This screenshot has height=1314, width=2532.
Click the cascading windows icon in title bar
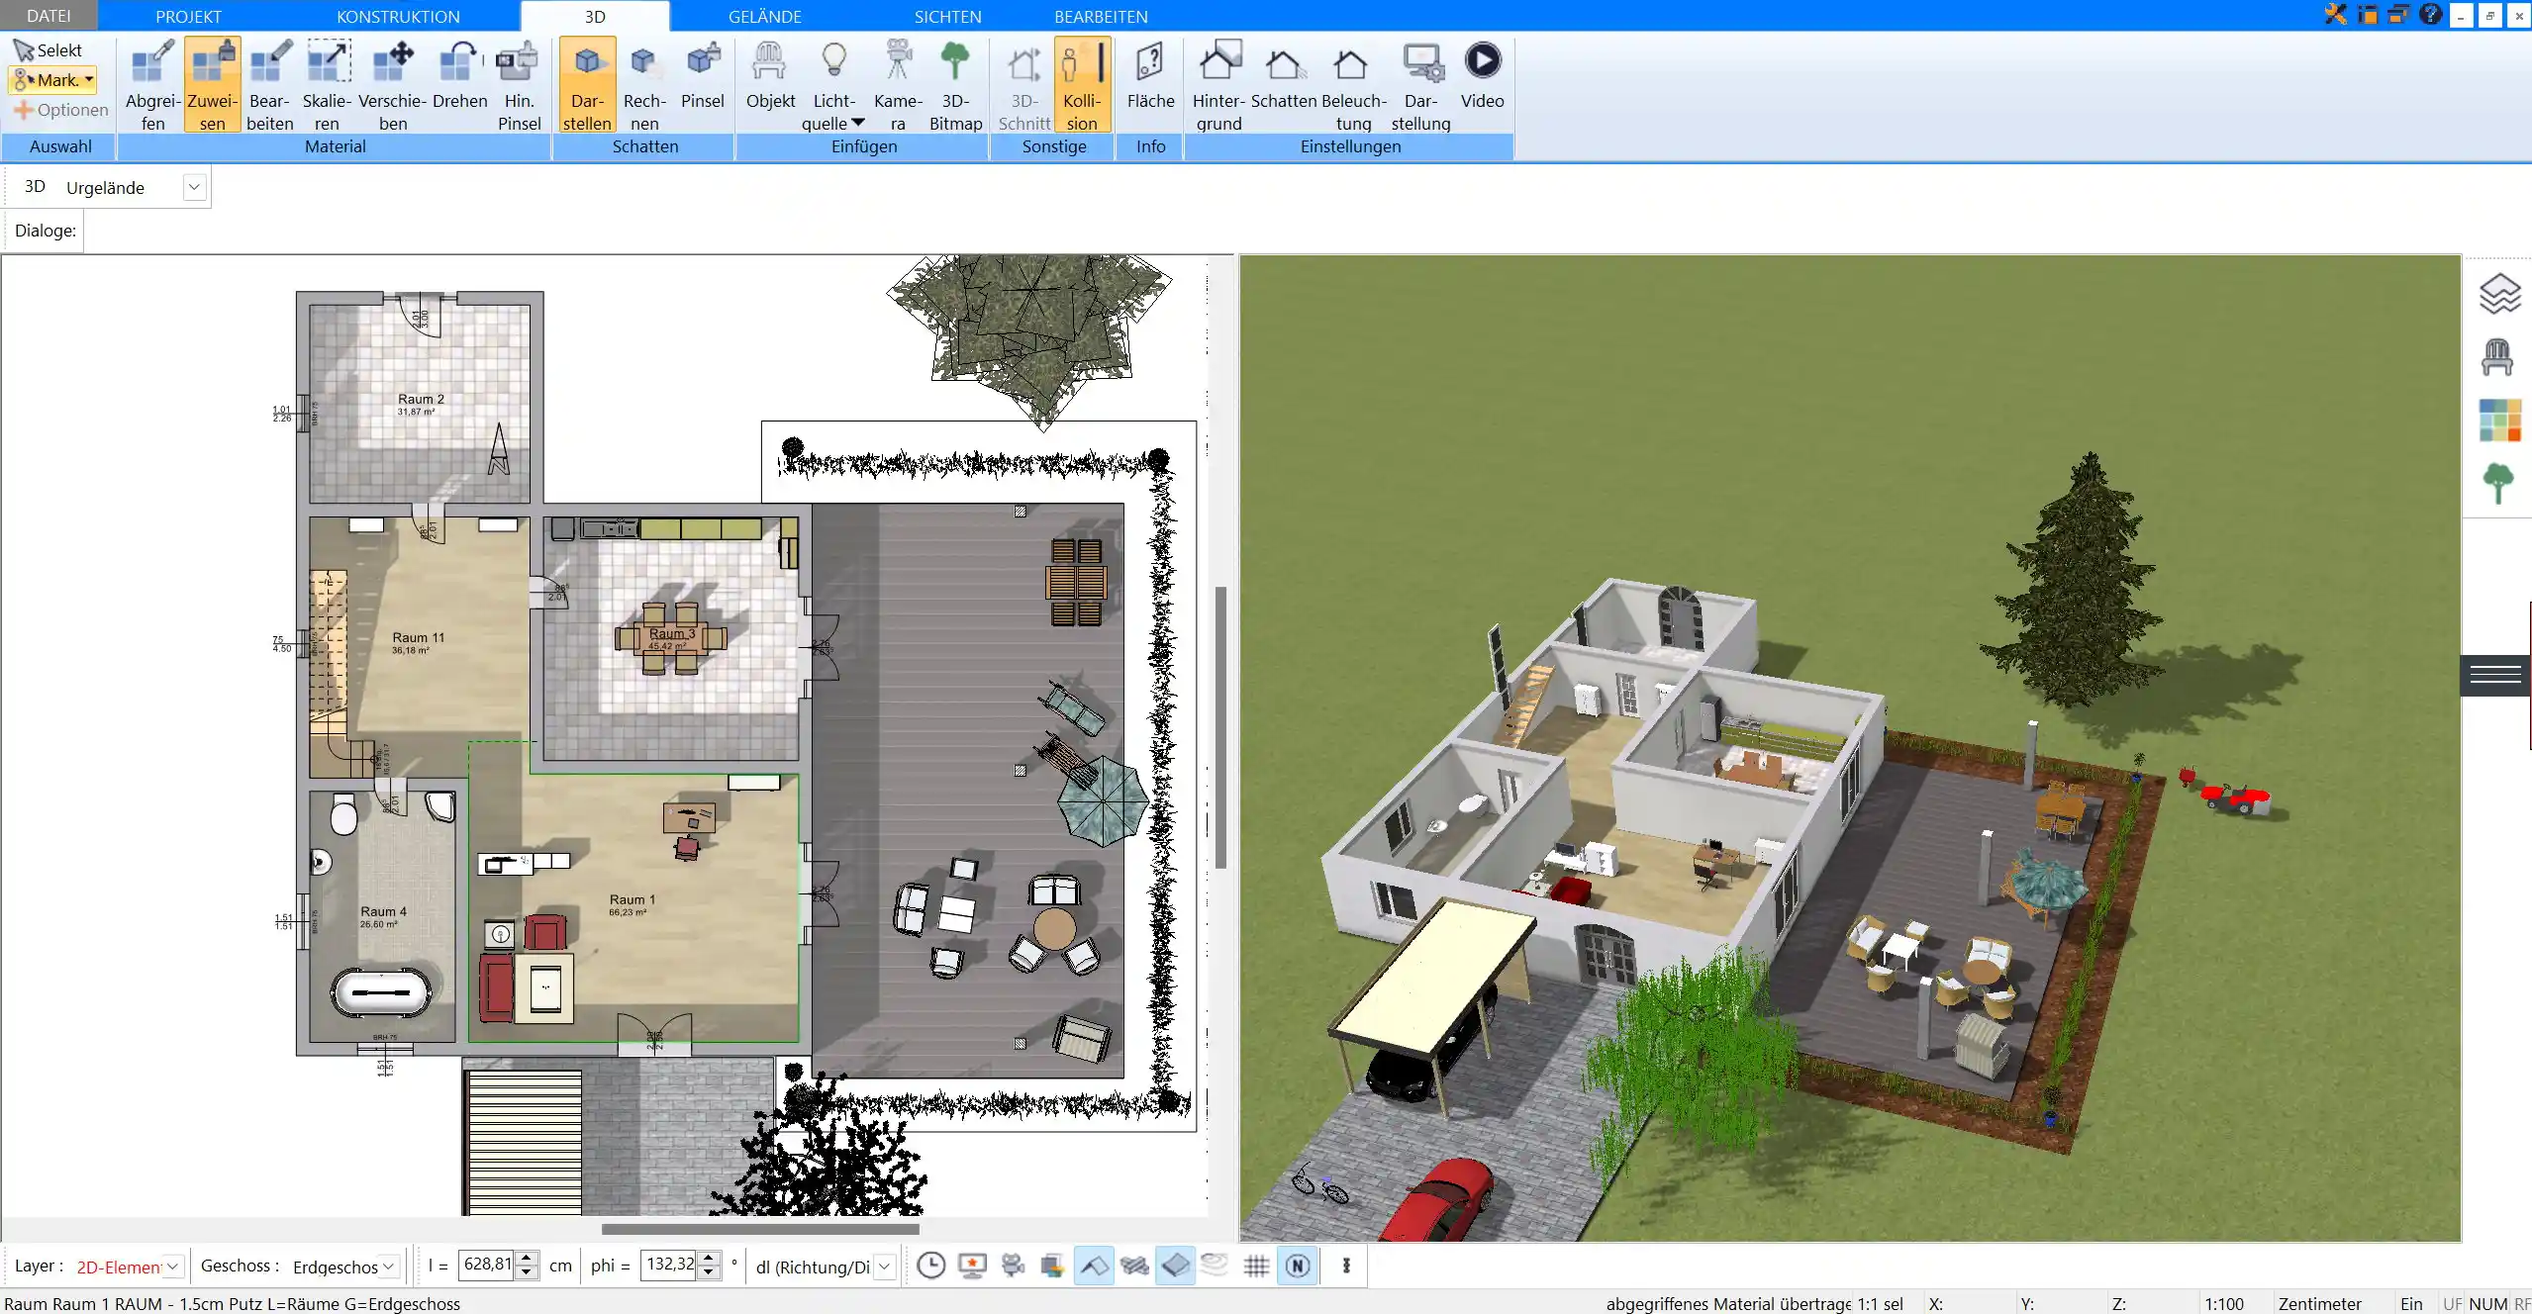tap(2398, 15)
